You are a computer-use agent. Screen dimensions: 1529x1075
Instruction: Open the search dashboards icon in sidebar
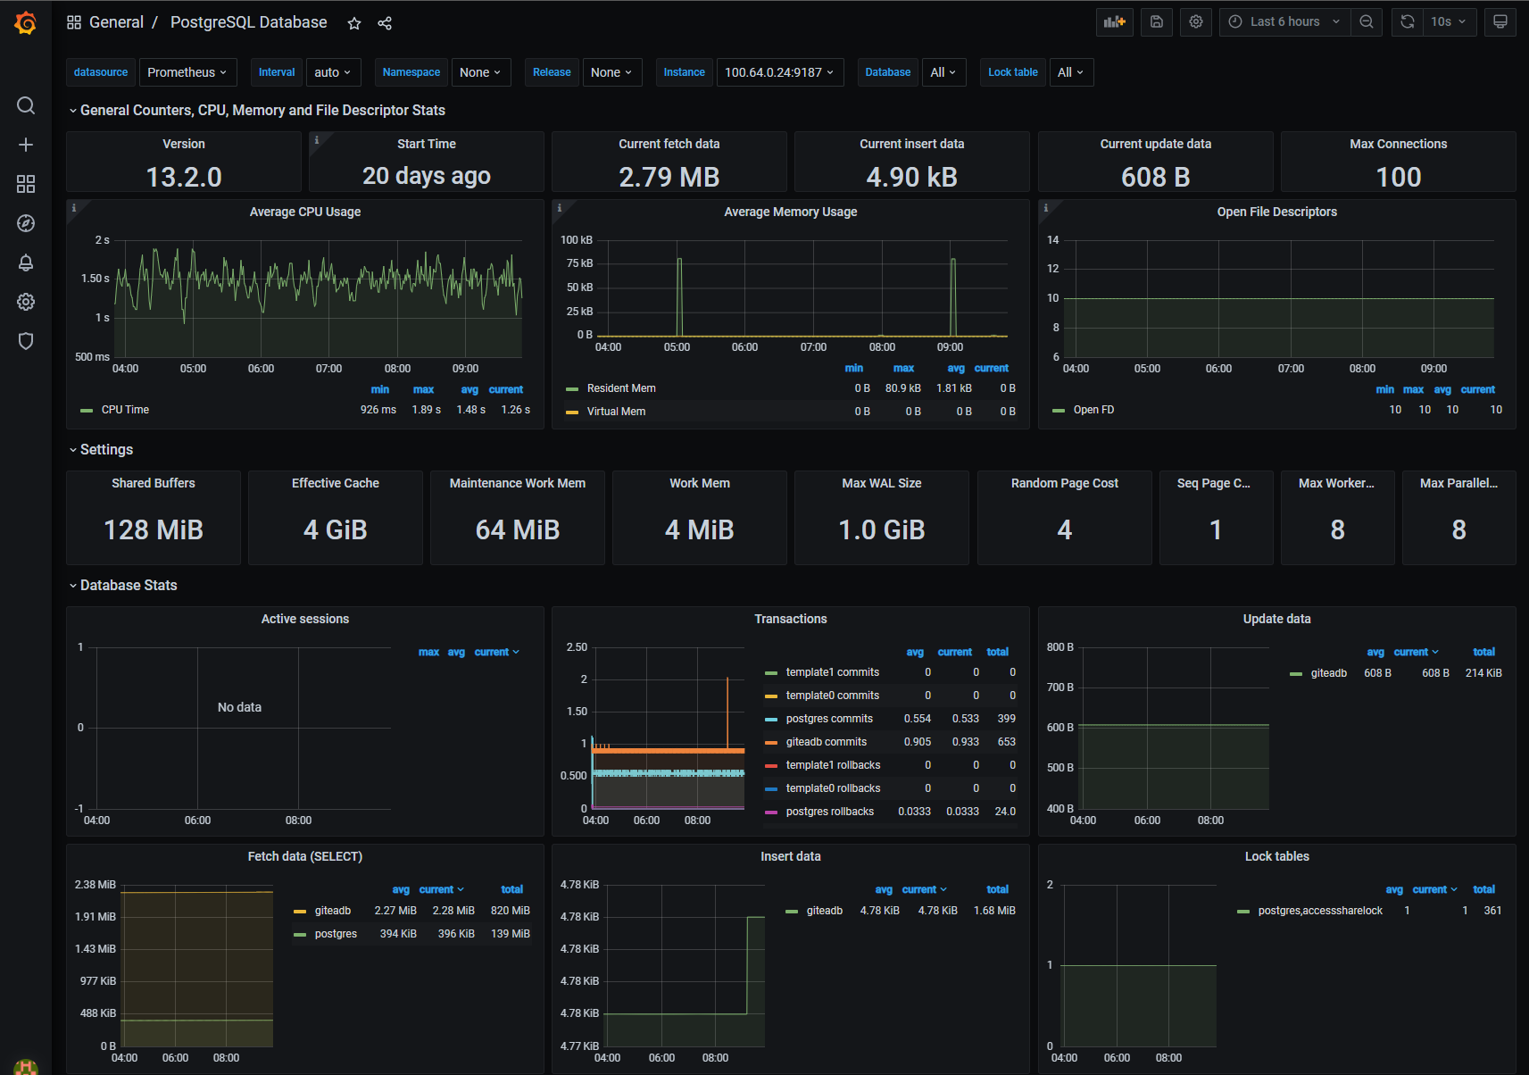26,105
